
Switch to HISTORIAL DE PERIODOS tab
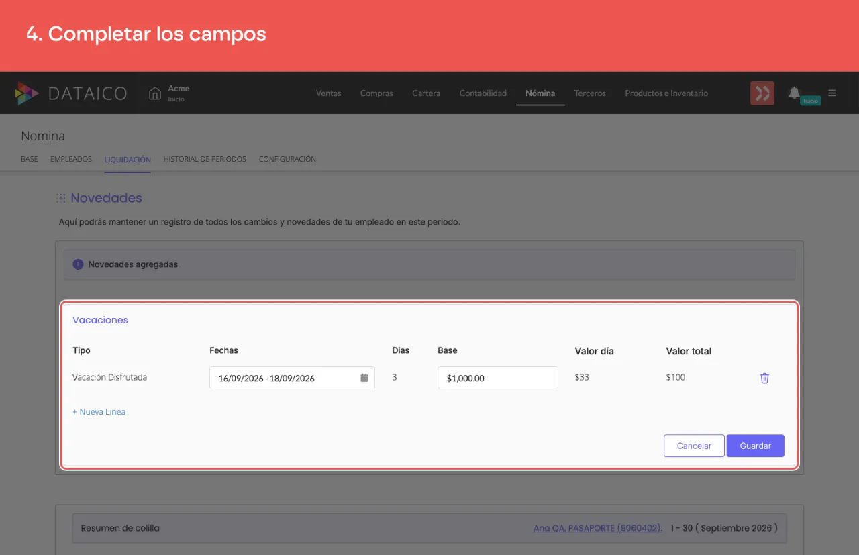205,159
